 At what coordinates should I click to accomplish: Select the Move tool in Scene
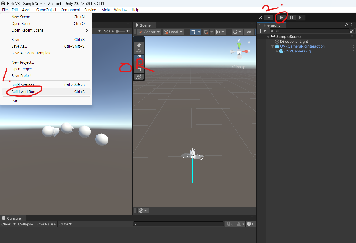pyautogui.click(x=139, y=51)
